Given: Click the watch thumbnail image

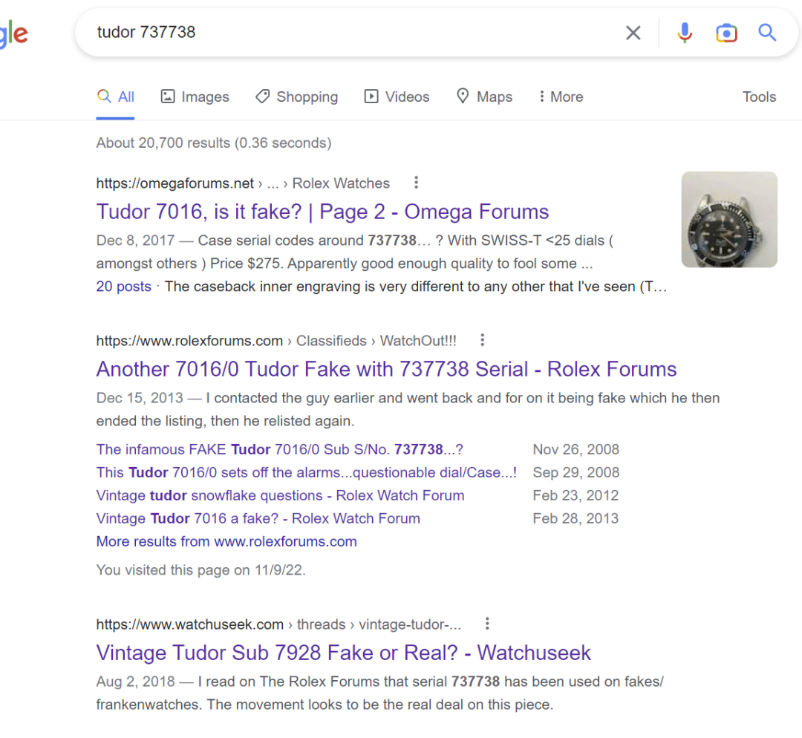Looking at the screenshot, I should [x=729, y=219].
